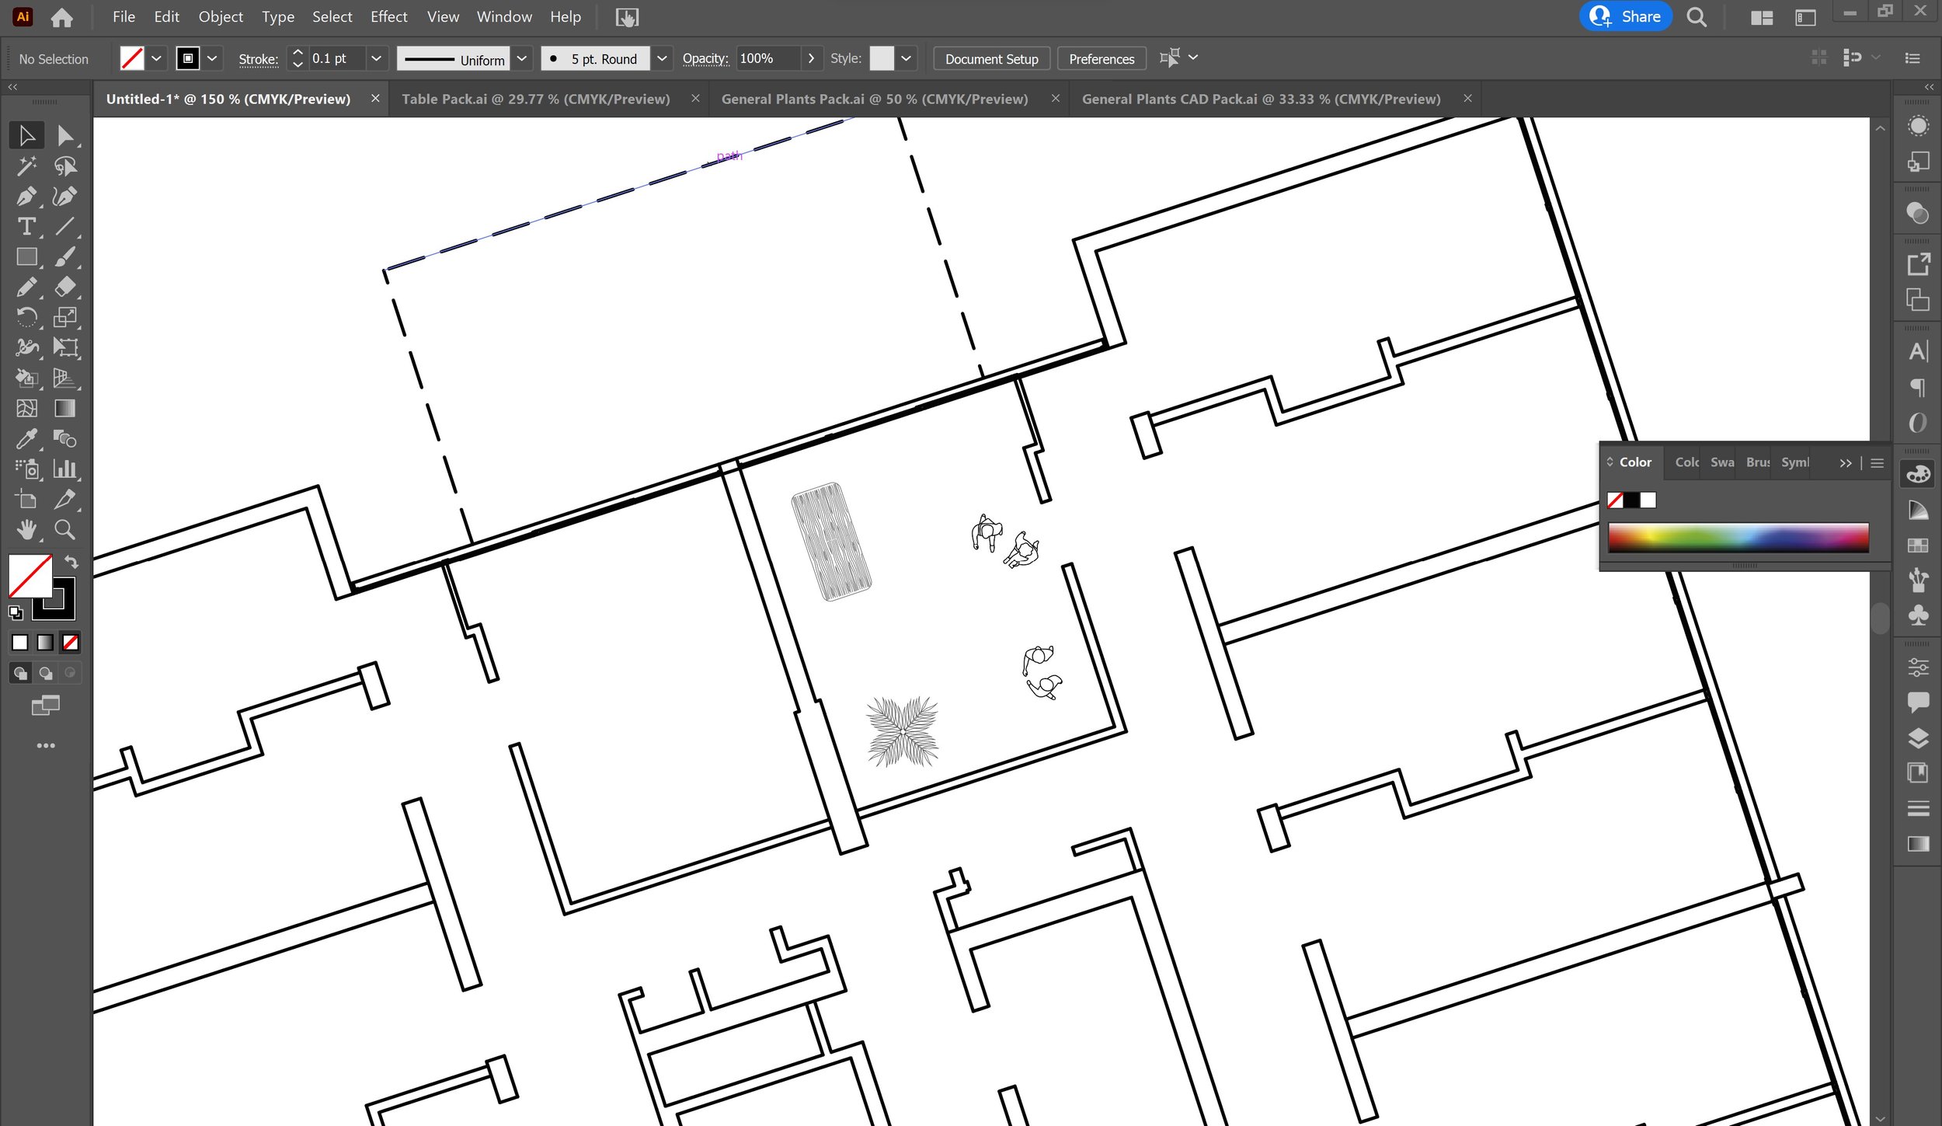Open stroke color dropdown in control bar

(212, 58)
